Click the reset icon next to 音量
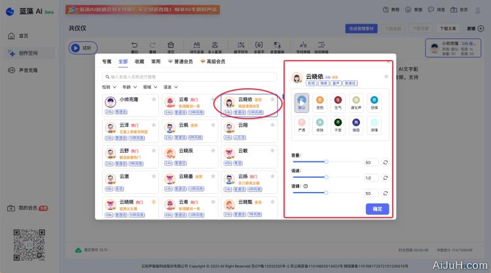 pos(386,162)
